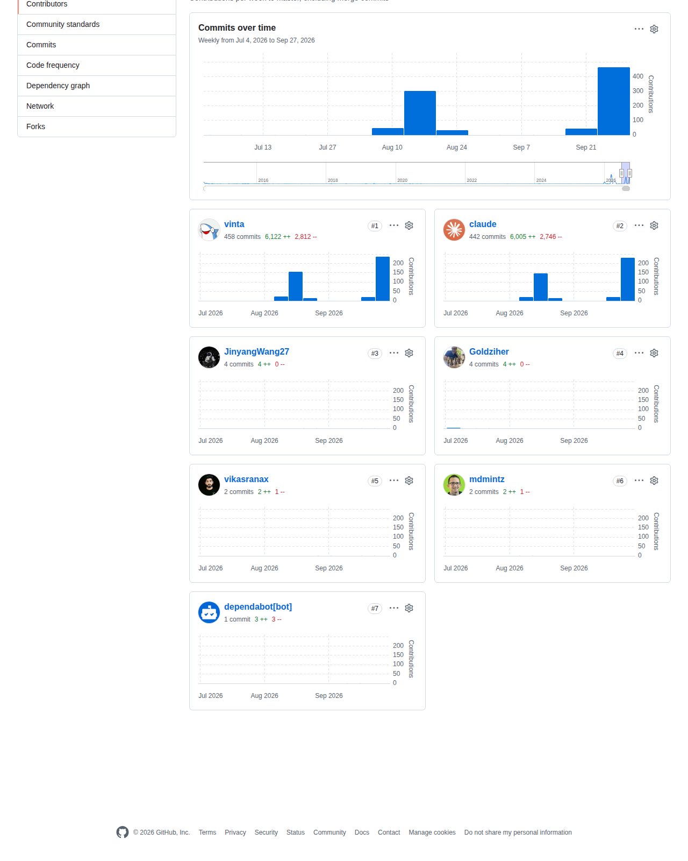Open the Network insights page
This screenshot has height=861, width=688.
click(x=97, y=106)
